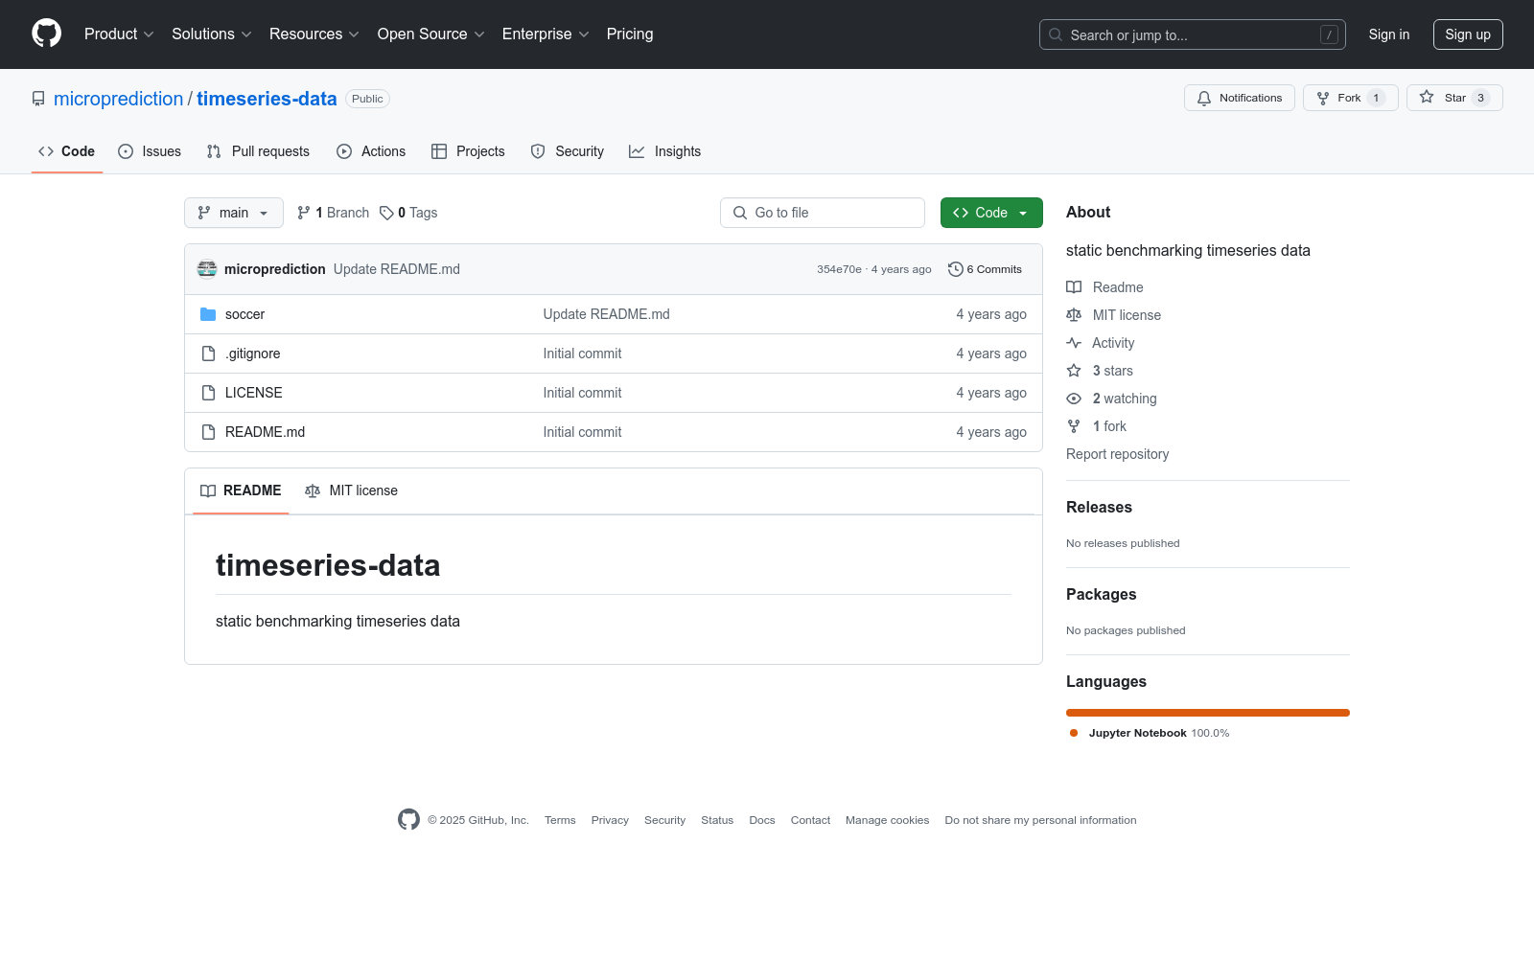Click the star icon next to 3 stars
Viewport: 1534px width, 958px height.
tap(1074, 371)
